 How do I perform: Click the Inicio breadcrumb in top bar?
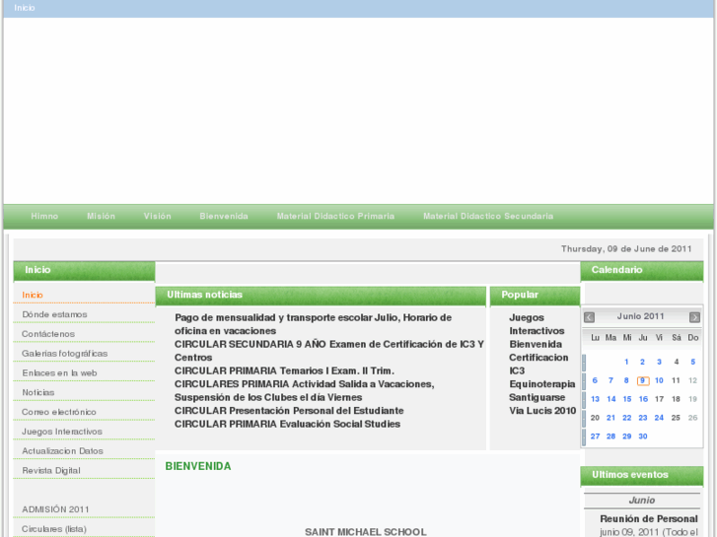pyautogui.click(x=25, y=8)
